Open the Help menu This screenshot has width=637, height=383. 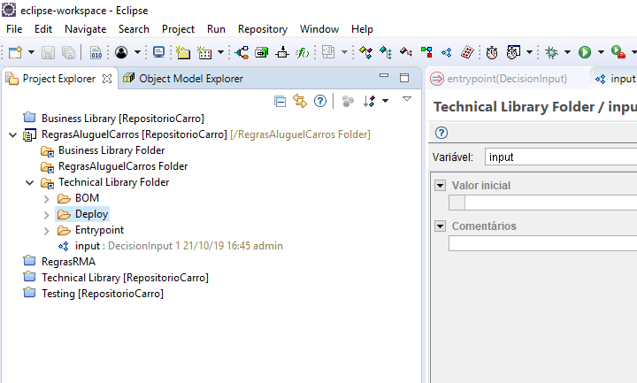tap(362, 29)
